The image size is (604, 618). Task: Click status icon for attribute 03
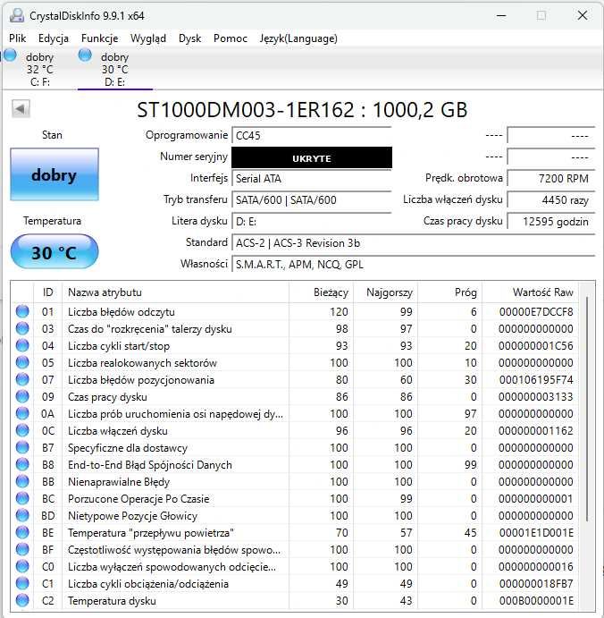click(22, 328)
